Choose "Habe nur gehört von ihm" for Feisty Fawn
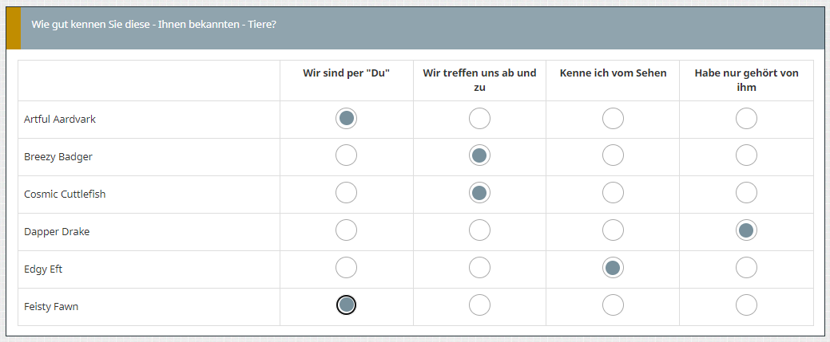Screen dimensions: 830x342 click(746, 306)
